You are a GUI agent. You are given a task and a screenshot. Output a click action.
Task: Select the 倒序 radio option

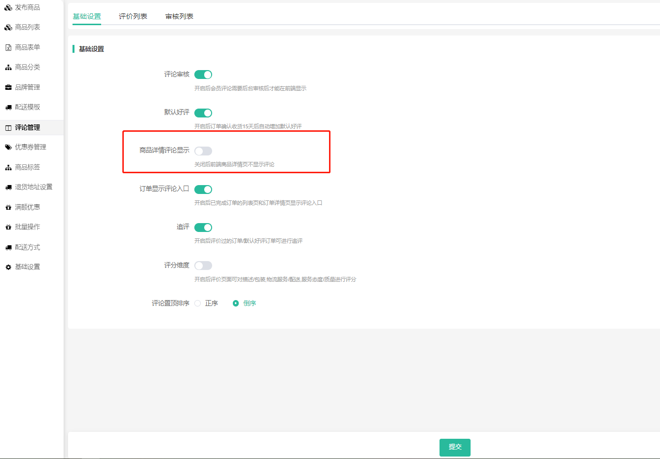[x=236, y=304]
